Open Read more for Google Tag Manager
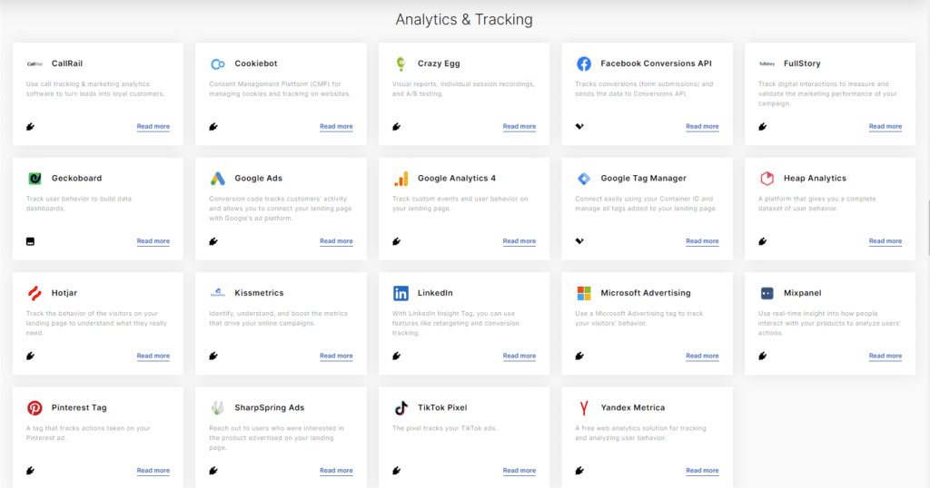 tap(702, 241)
